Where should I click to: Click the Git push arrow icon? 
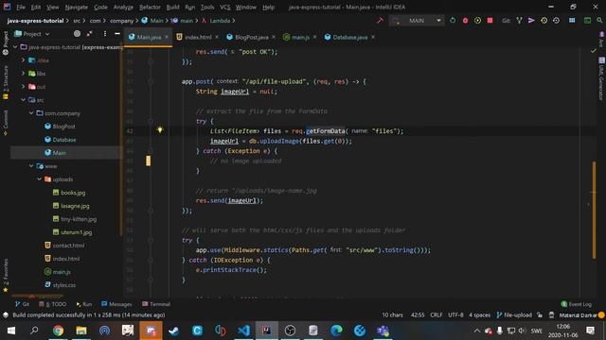[x=531, y=21]
